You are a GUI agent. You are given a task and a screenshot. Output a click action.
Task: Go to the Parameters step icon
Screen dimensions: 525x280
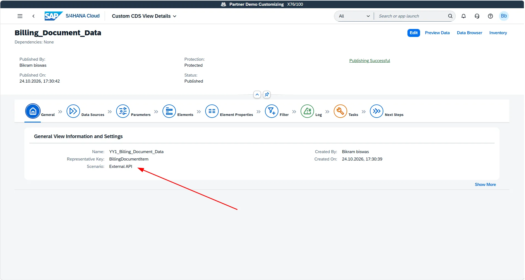pos(123,111)
